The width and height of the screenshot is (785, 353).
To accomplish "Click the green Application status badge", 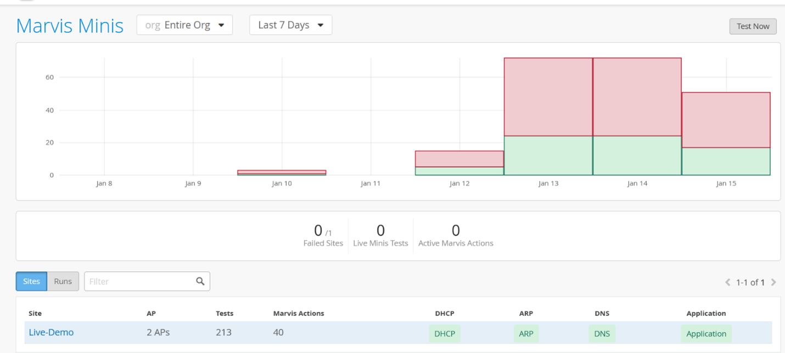I will pos(706,333).
